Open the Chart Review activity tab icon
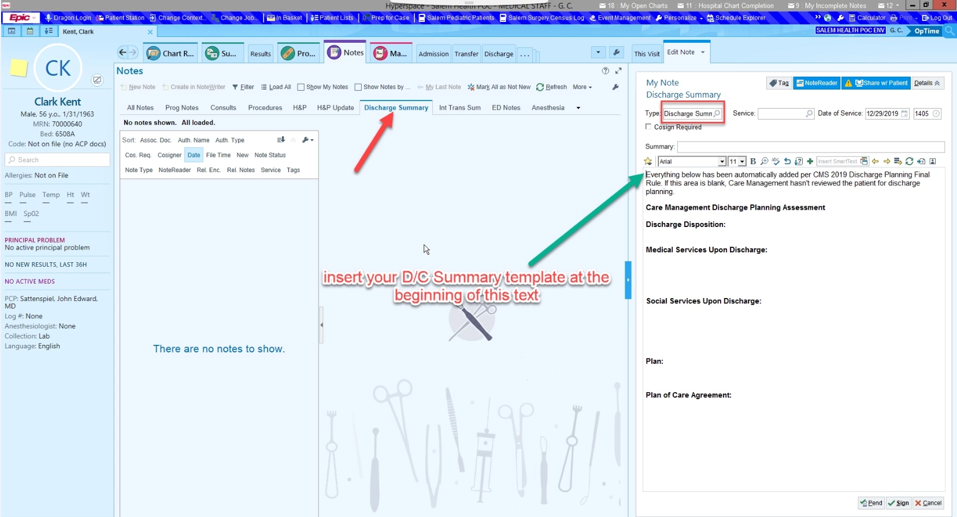The width and height of the screenshot is (957, 517). coord(154,54)
